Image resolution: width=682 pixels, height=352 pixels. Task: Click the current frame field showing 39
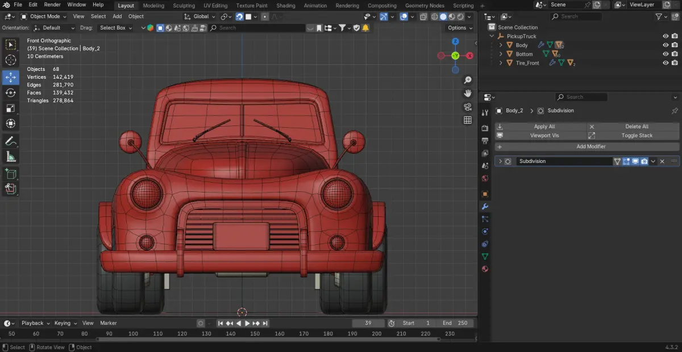368,323
